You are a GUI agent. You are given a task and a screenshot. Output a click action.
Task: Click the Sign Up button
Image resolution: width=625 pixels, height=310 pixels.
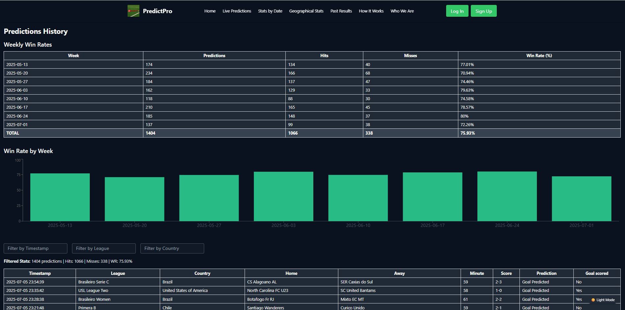click(x=484, y=11)
